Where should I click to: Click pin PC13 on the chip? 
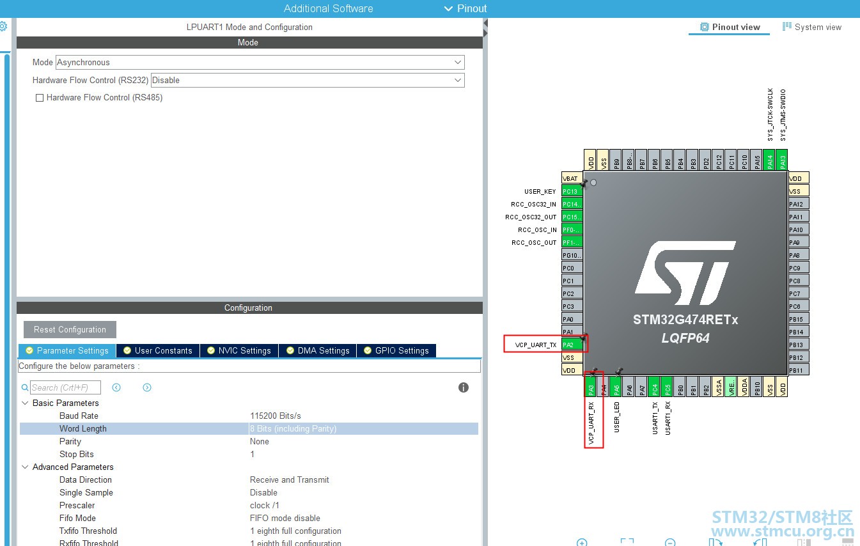572,191
